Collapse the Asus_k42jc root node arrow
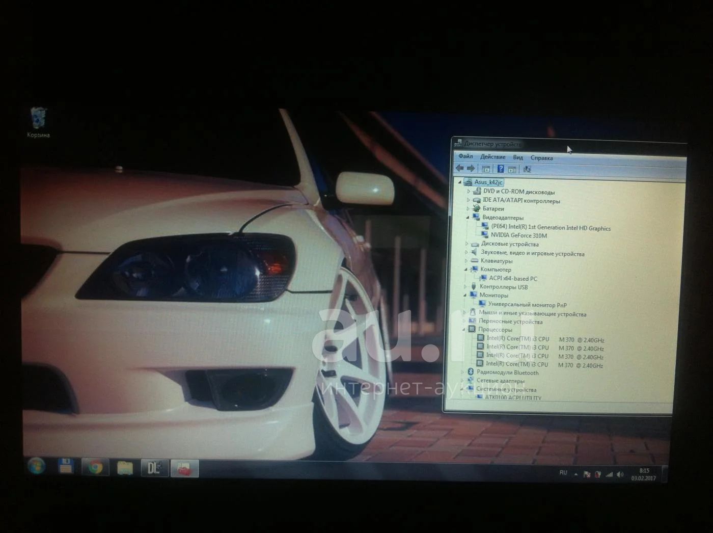This screenshot has width=713, height=533. click(459, 181)
